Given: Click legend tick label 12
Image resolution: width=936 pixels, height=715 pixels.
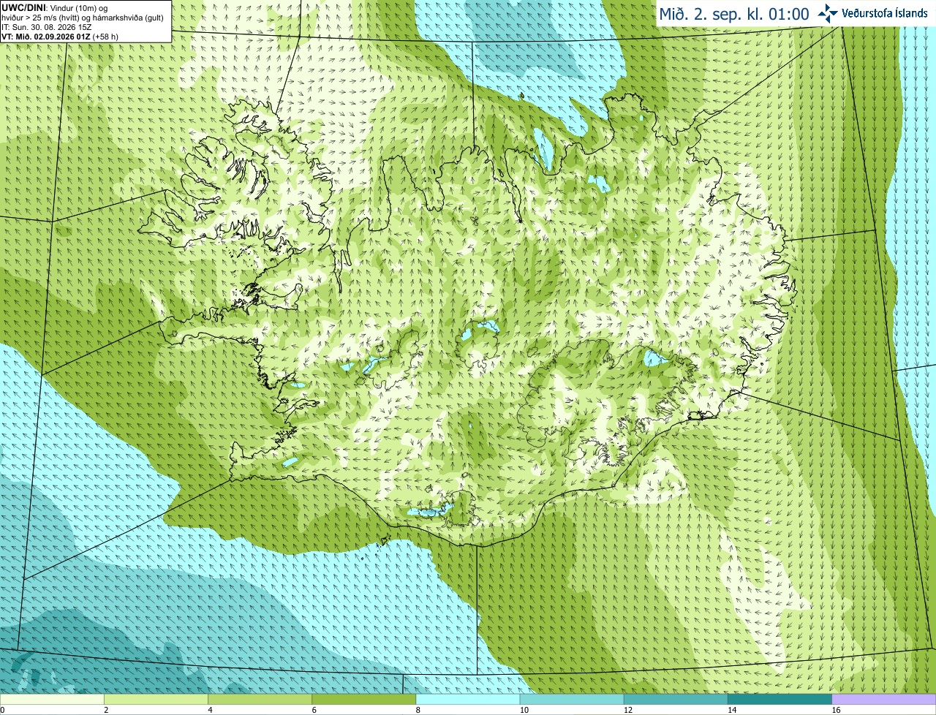Looking at the screenshot, I should pyautogui.click(x=629, y=710).
